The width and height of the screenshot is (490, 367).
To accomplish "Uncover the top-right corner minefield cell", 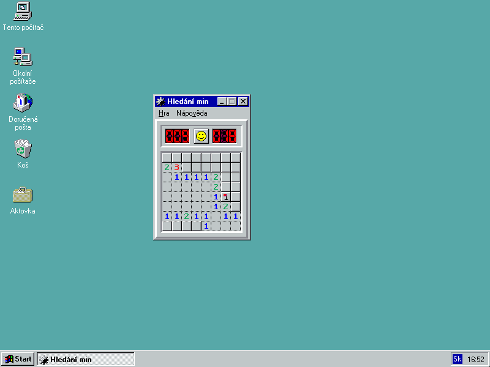I will pos(235,157).
